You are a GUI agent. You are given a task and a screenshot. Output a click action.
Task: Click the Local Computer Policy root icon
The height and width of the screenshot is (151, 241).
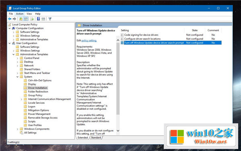tap(10, 24)
